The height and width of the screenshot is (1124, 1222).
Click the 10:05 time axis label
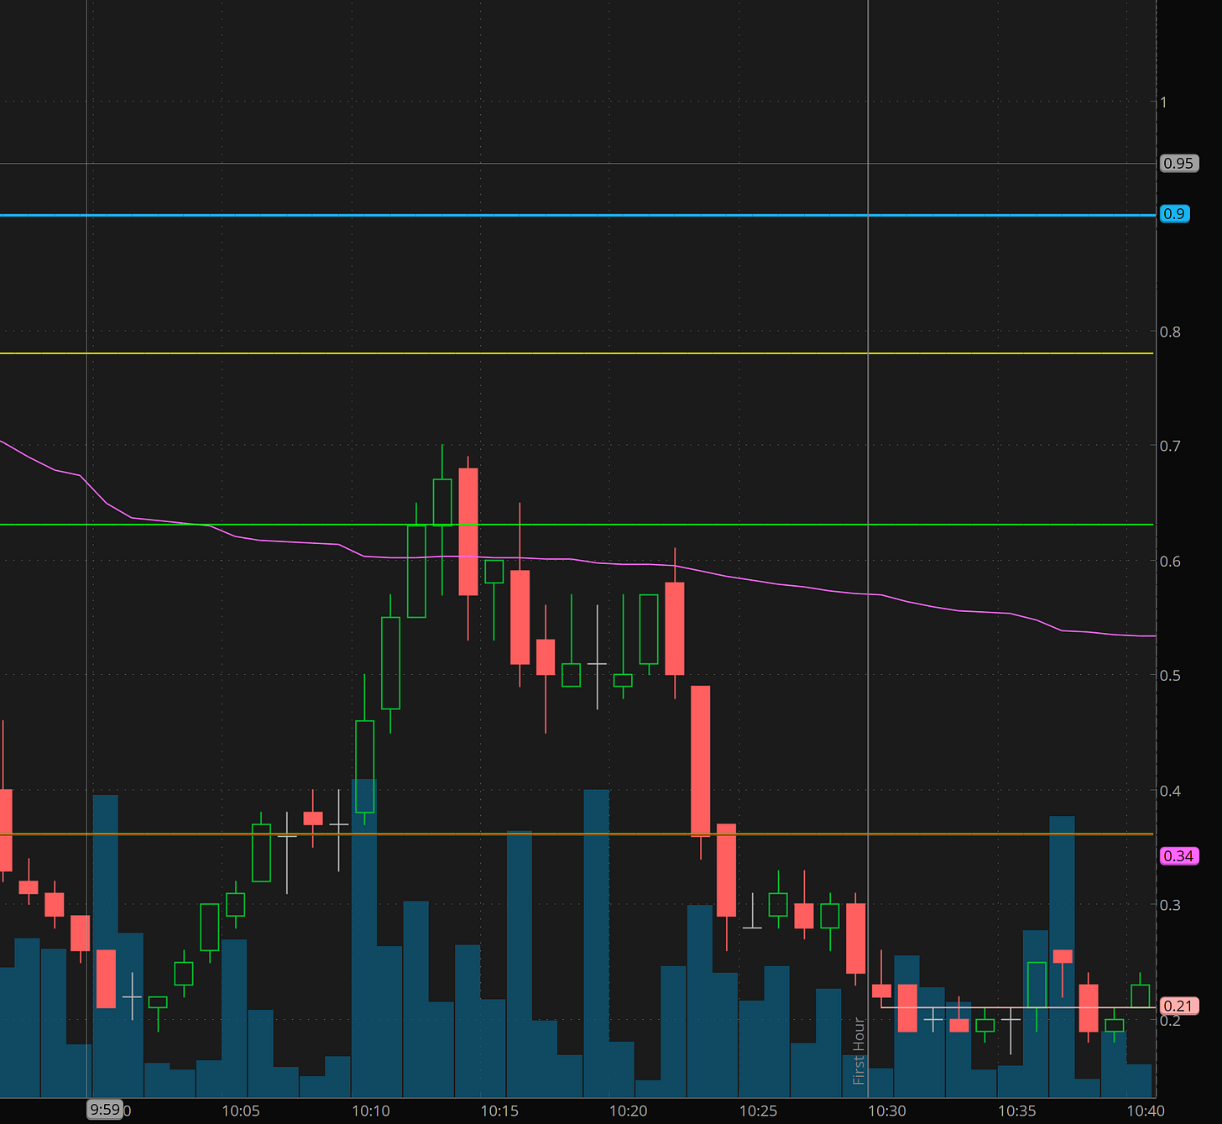(241, 1111)
